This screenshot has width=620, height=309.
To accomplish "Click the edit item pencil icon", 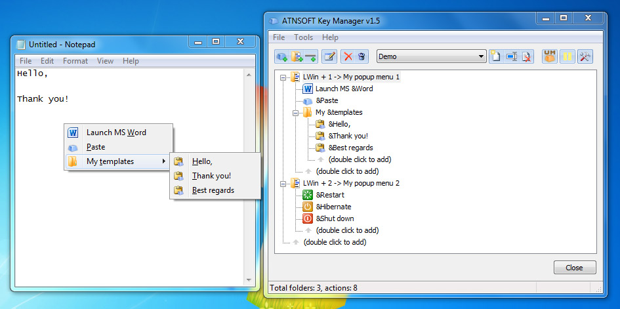I will (329, 56).
